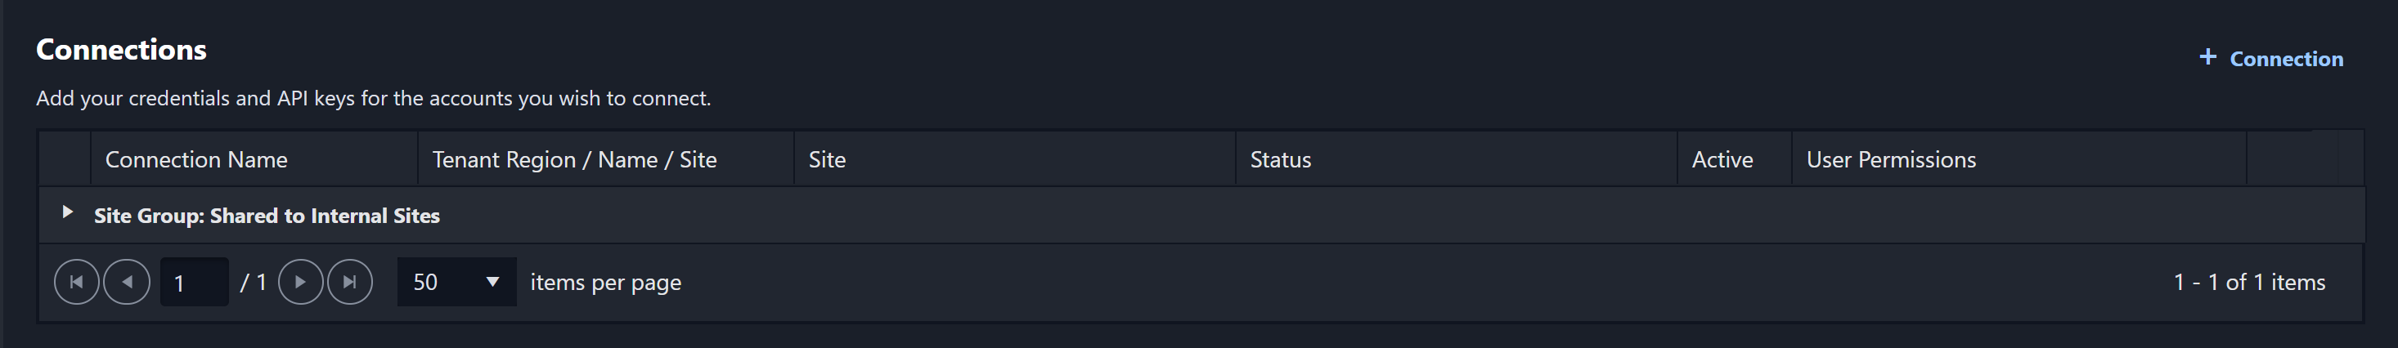Click the credentials and API keys description text
The image size is (2398, 348).
click(373, 99)
